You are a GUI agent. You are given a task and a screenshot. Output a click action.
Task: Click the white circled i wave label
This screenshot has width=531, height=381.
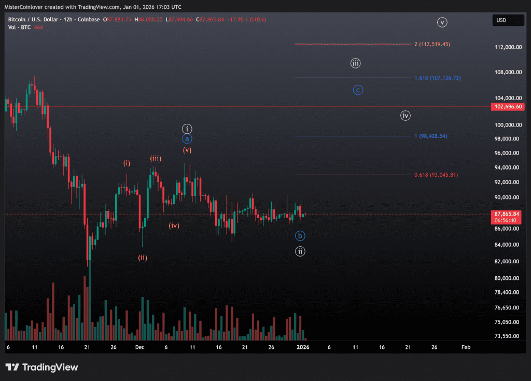tap(187, 129)
